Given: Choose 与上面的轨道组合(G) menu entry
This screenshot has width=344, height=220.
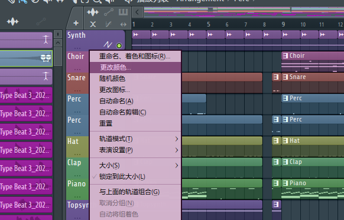Looking at the screenshot, I should point(135,192).
